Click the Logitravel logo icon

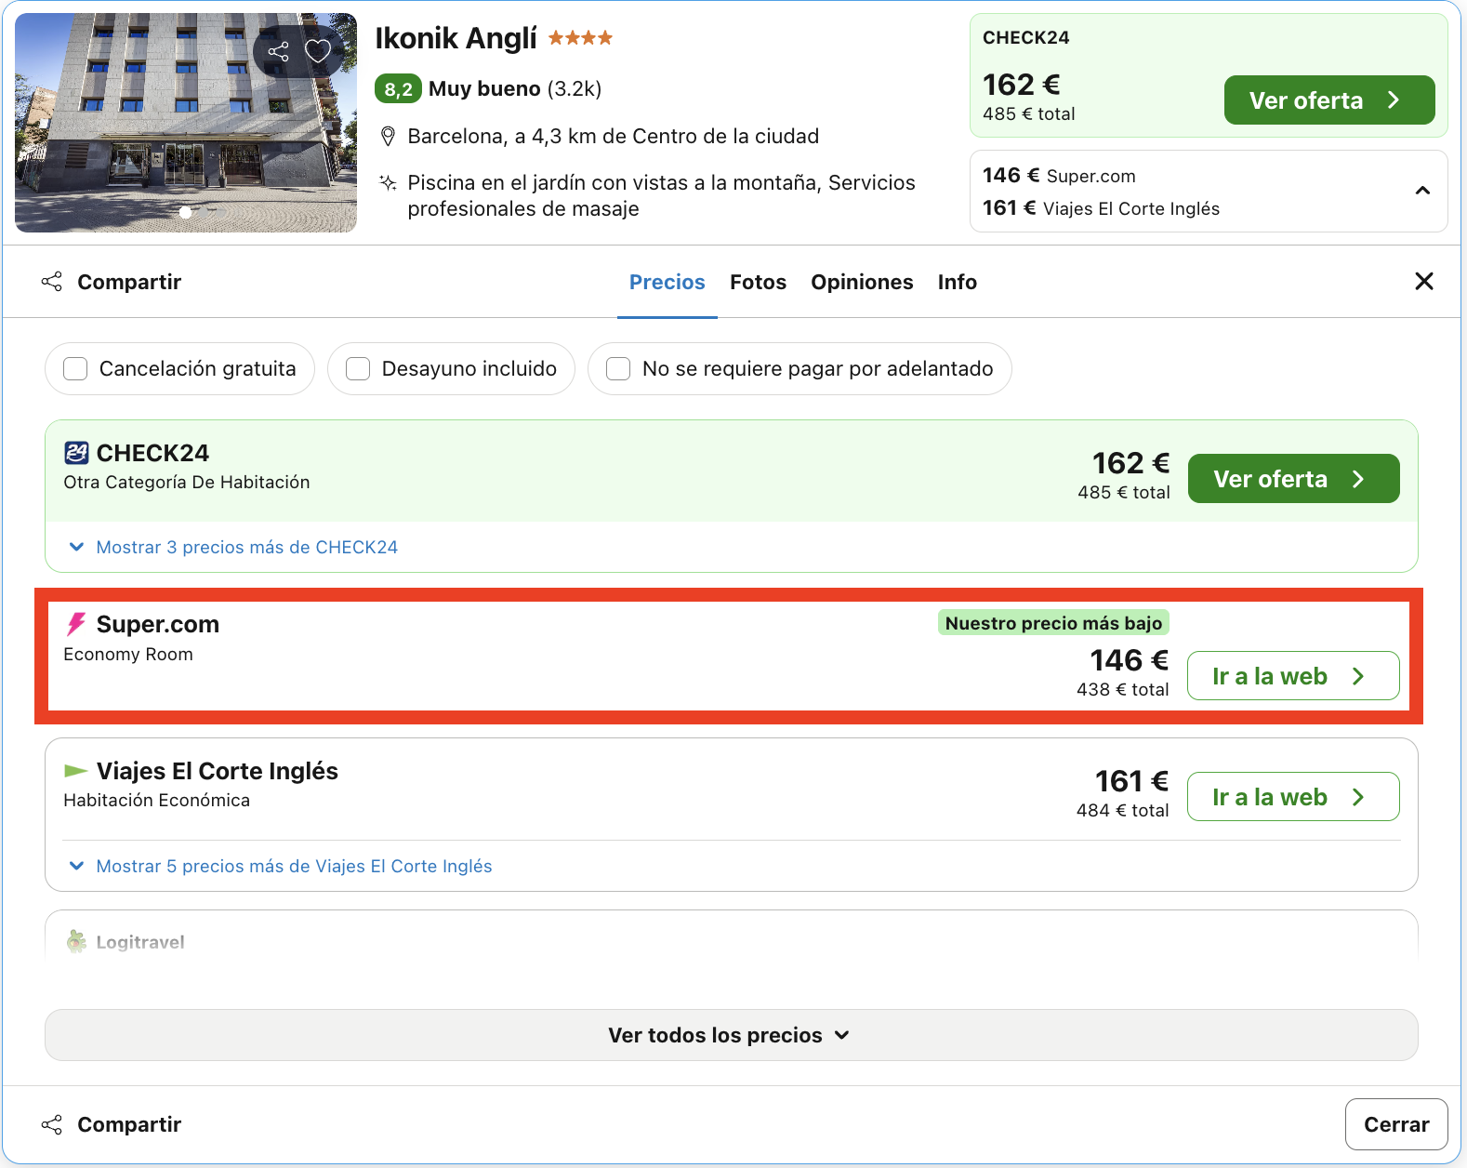click(76, 942)
